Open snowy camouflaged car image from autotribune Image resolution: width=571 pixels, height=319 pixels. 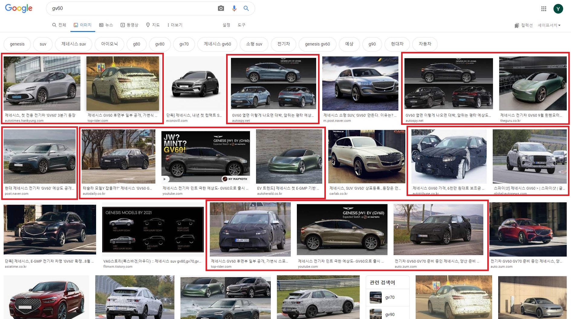pos(449,156)
